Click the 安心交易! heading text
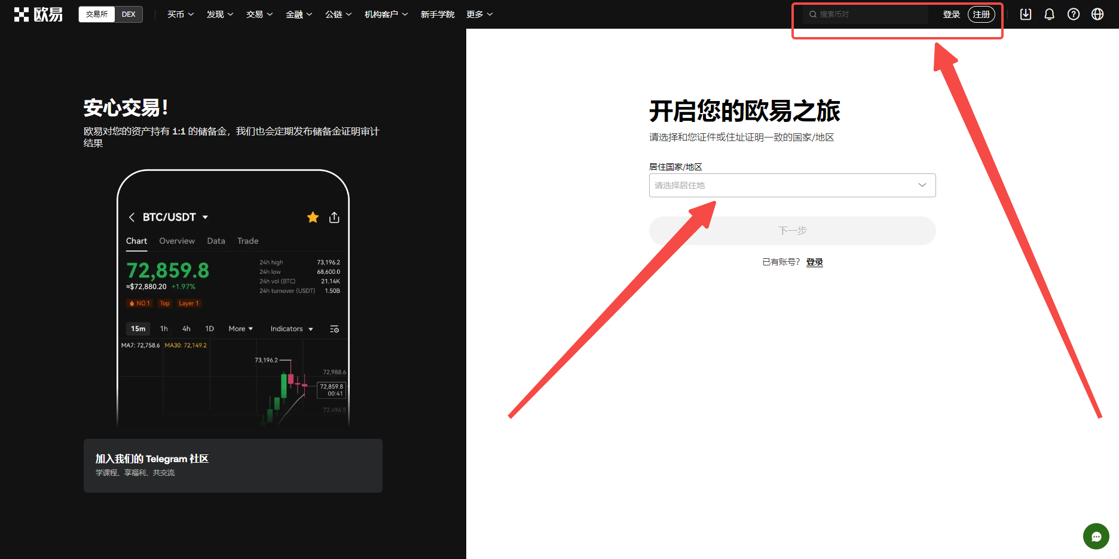The image size is (1119, 559). pos(126,108)
